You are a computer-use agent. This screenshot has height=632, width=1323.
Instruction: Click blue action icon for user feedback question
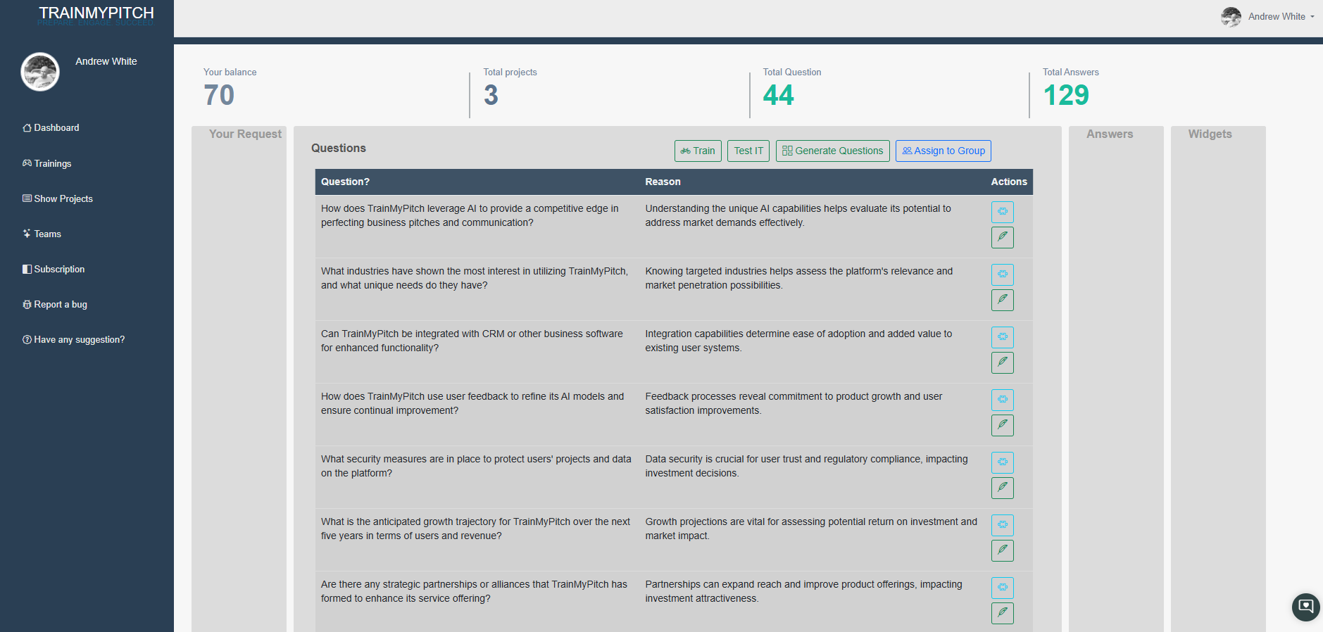(x=1003, y=400)
